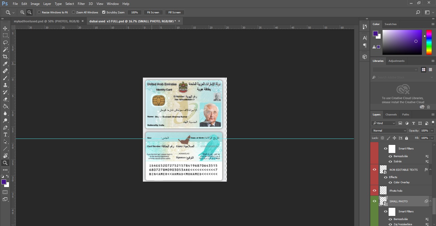Toggle visibility of Szórás smart filter

click(390, 161)
